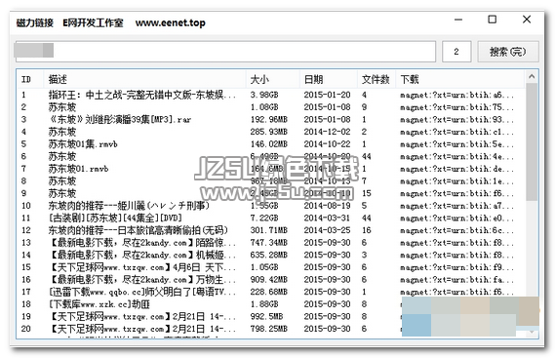Sort by the ID column header

coord(30,79)
